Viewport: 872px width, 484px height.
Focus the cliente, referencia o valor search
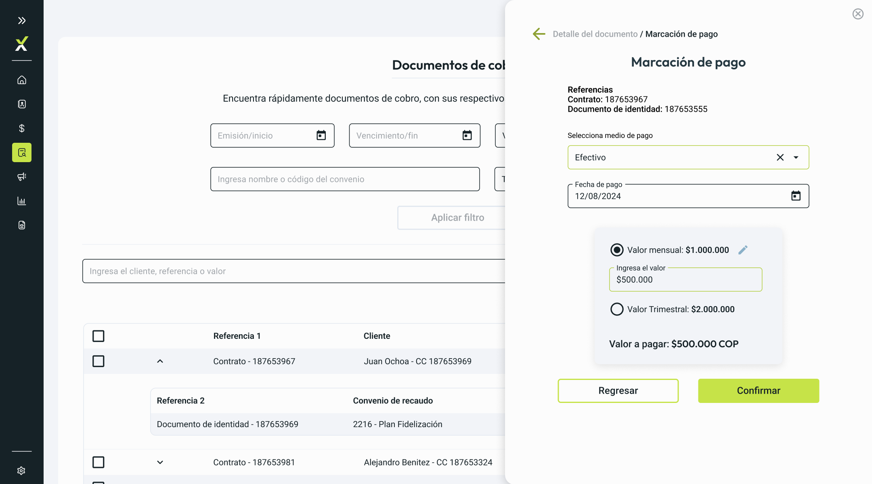click(294, 271)
